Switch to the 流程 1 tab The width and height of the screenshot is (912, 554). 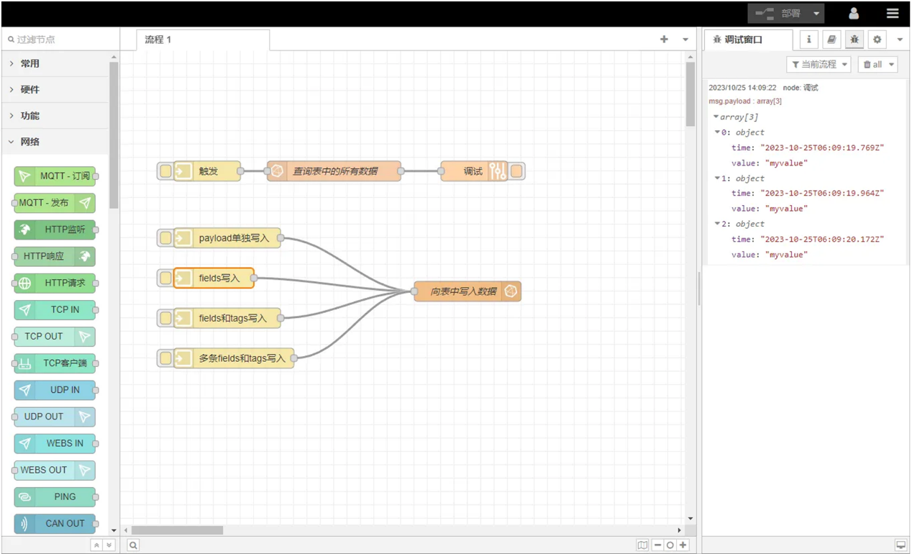click(158, 40)
